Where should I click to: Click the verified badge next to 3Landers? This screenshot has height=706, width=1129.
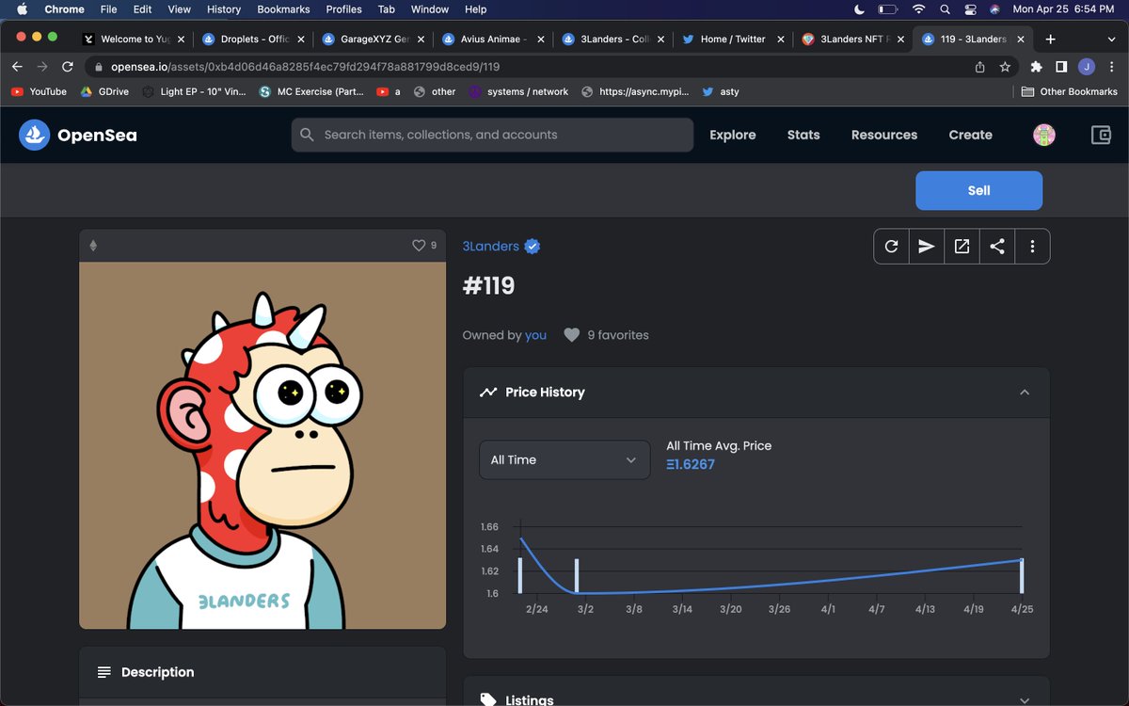(x=533, y=247)
